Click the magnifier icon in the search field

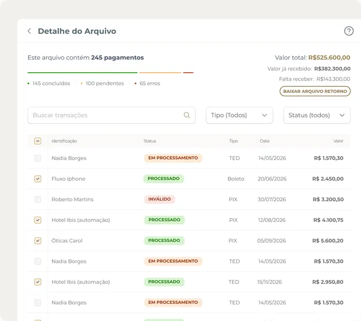(x=187, y=115)
